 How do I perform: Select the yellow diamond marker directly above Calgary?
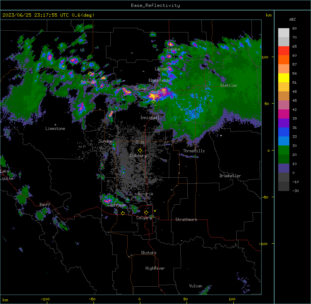[146, 213]
